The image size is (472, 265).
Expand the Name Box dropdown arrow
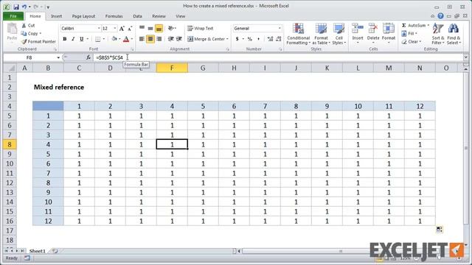click(58, 57)
